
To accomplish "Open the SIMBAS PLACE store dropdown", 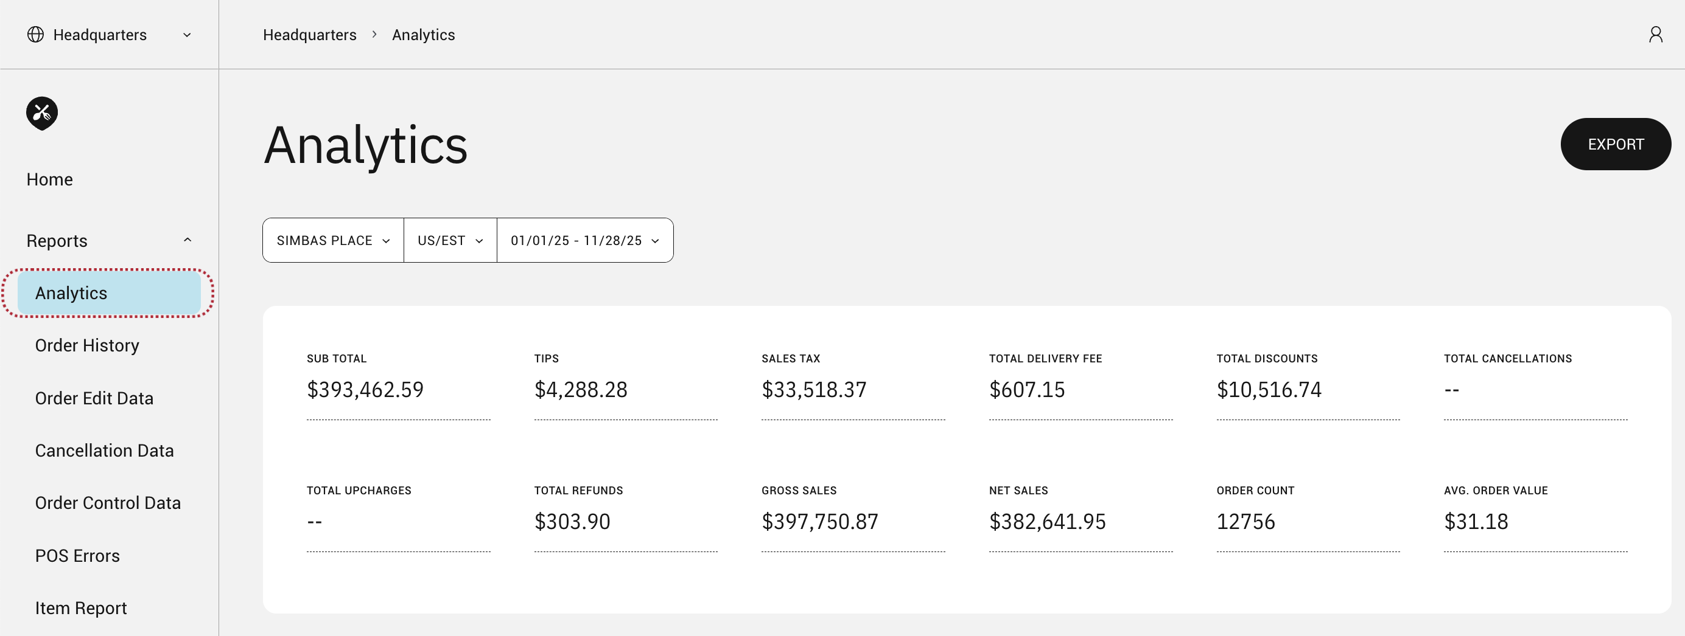I will (x=333, y=241).
